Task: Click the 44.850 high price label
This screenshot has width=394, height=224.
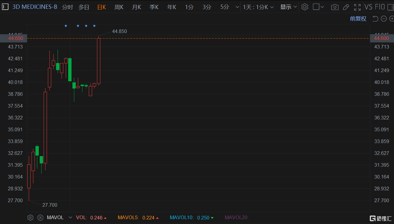Action: (x=119, y=31)
